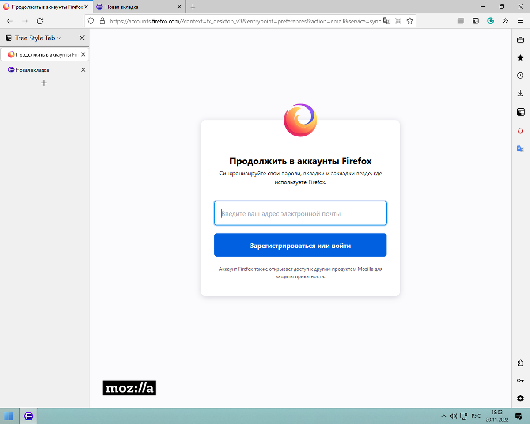Focus the email address input field
Image resolution: width=530 pixels, height=424 pixels.
click(300, 213)
